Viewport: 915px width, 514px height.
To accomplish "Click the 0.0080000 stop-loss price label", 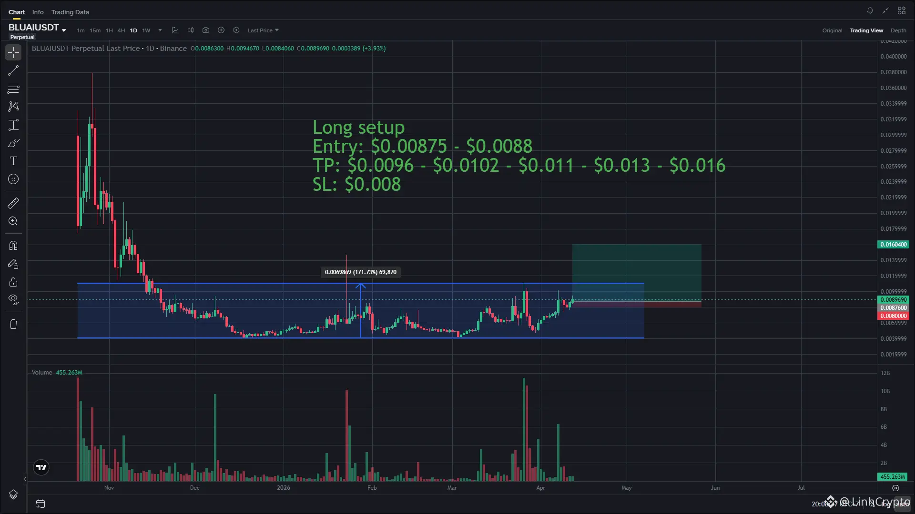I will click(893, 316).
